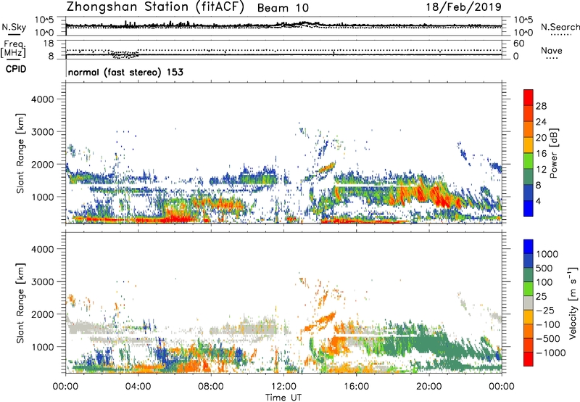This screenshot has width=580, height=402.
Task: Click the 16:00 time tick label
Action: 356,387
